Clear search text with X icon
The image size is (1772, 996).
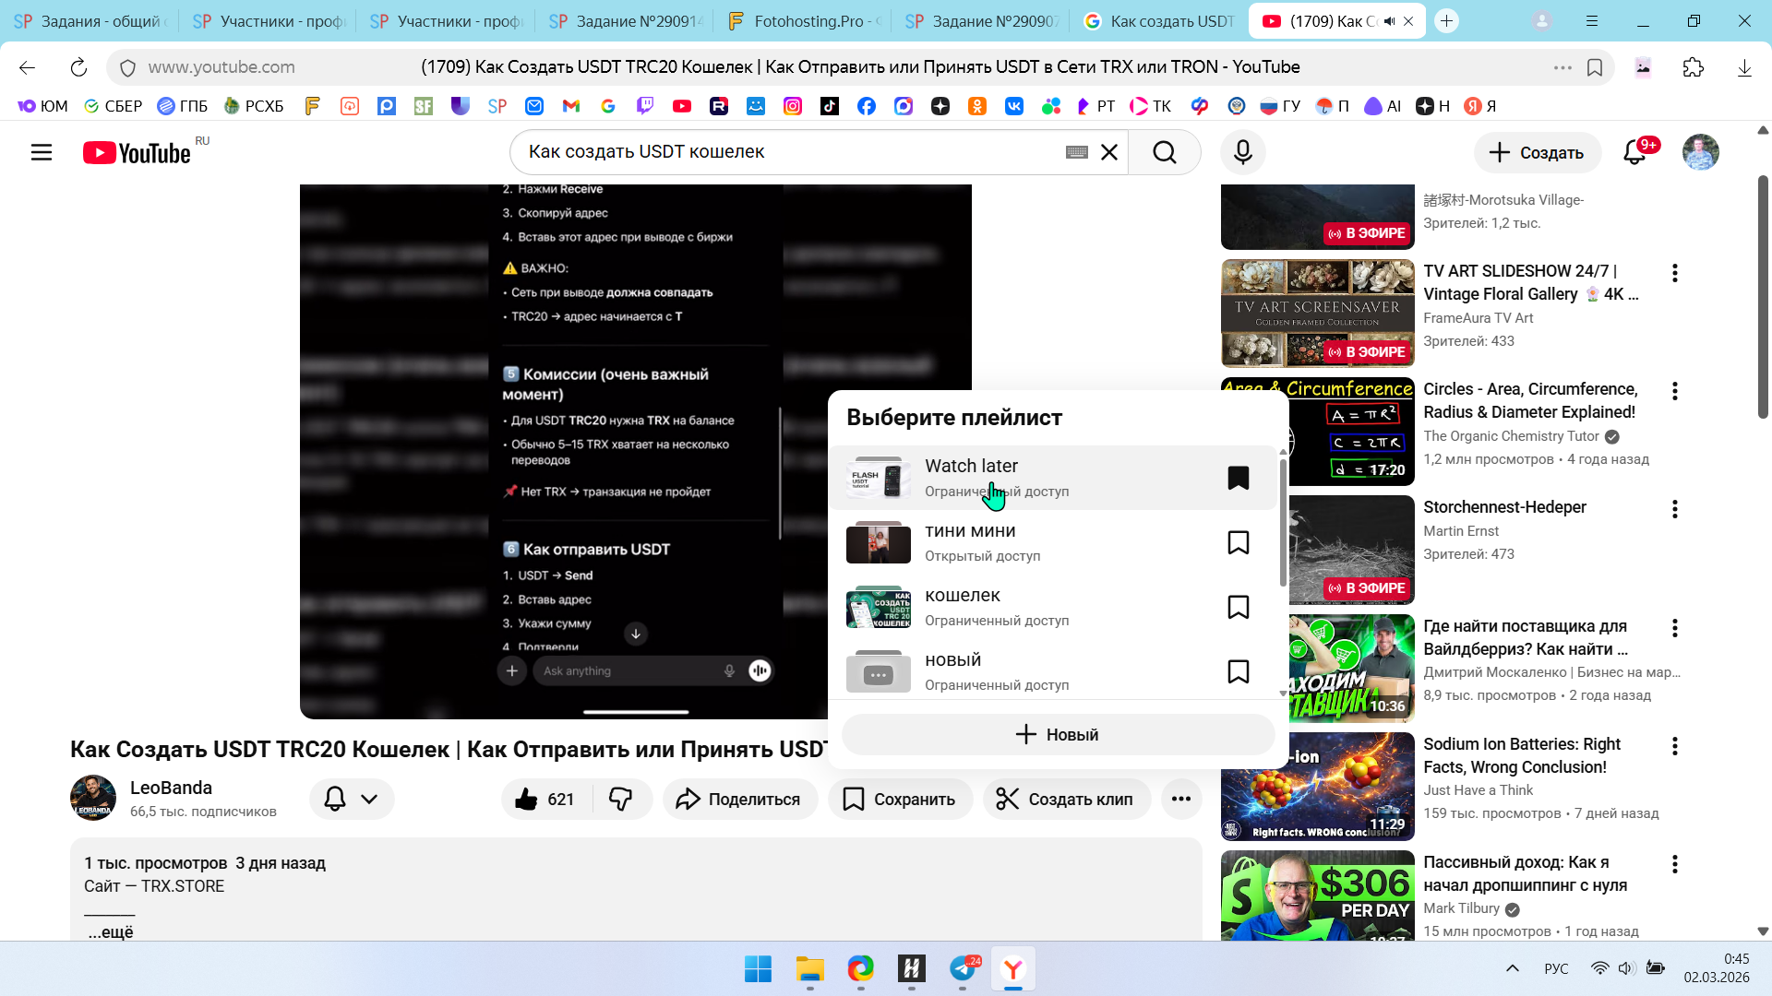[1109, 152]
